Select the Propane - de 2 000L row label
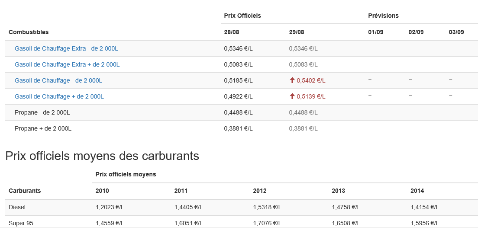Image resolution: width=478 pixels, height=230 pixels. click(x=42, y=112)
